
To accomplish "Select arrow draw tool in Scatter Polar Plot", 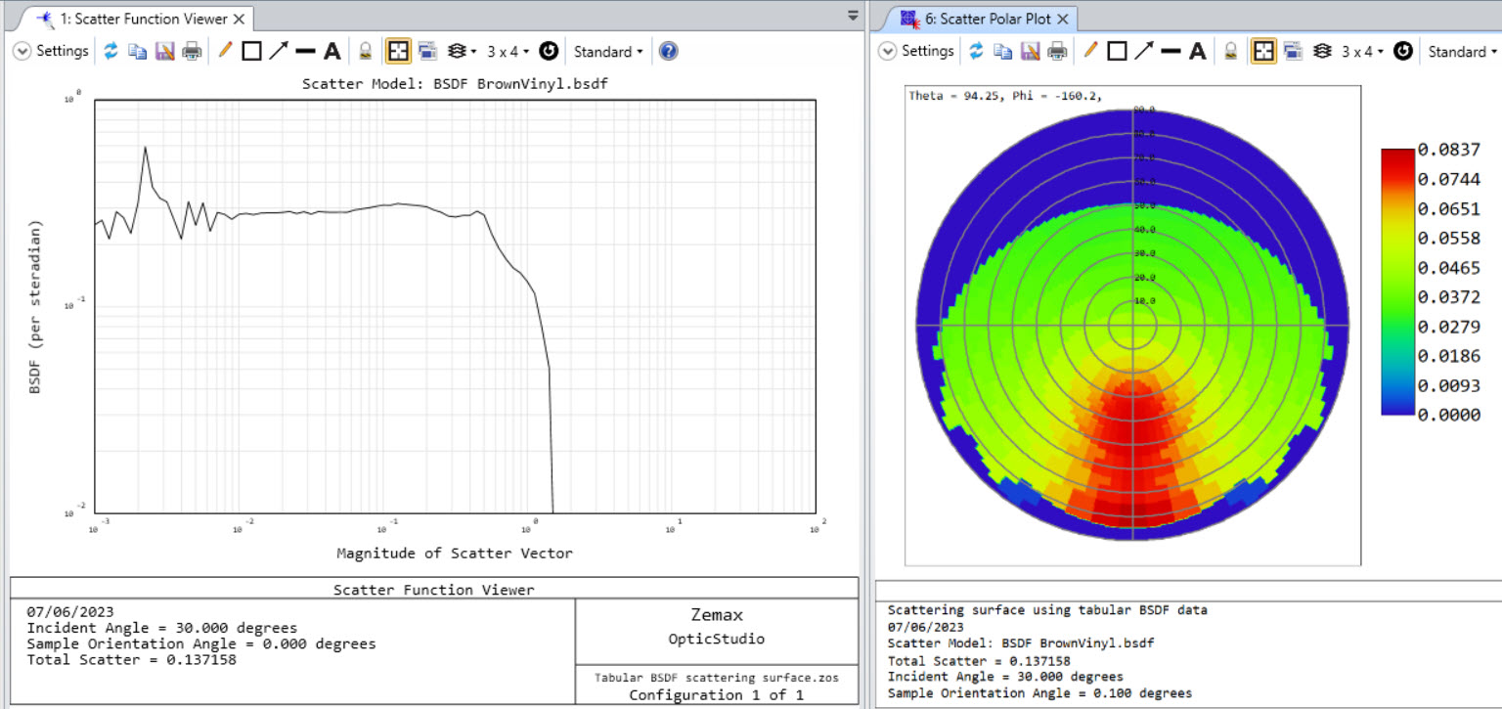I will 1144,51.
